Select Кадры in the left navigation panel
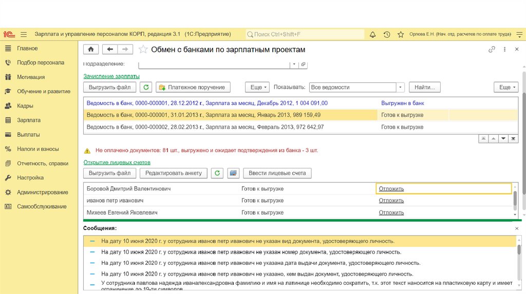Image resolution: width=526 pixels, height=294 pixels. 25,106
